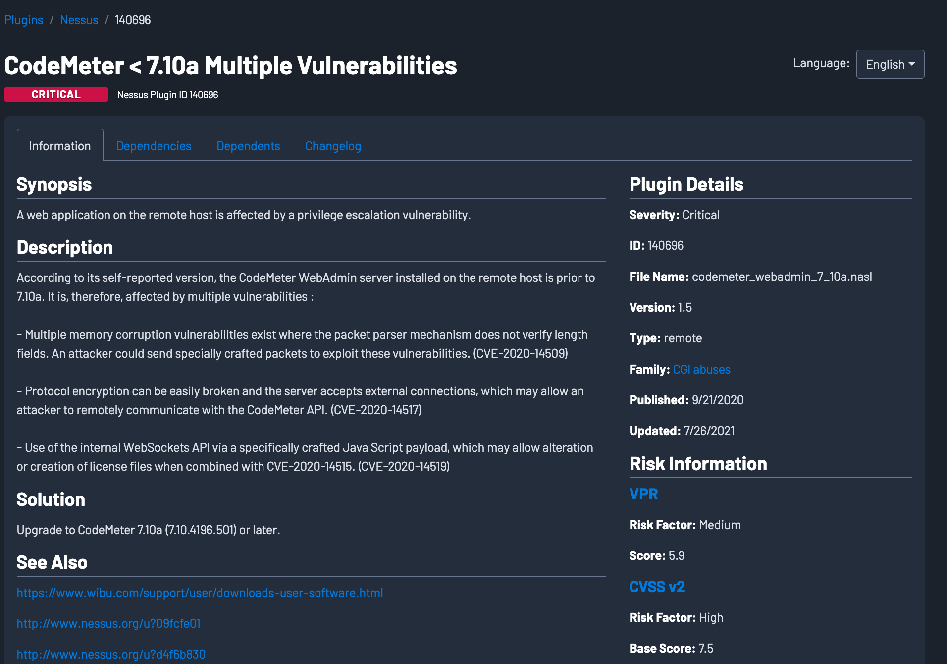Click the 'Risk Factor: Medium' text
Screen dimensions: 947x664
coord(685,525)
